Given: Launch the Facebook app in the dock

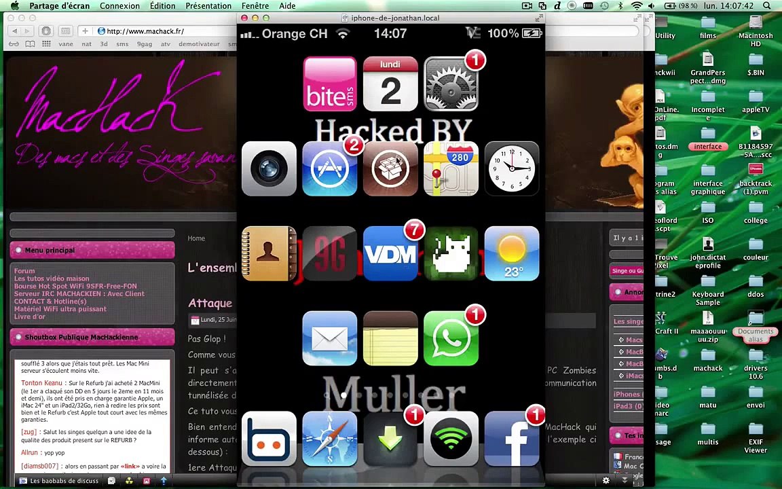Looking at the screenshot, I should tap(512, 439).
